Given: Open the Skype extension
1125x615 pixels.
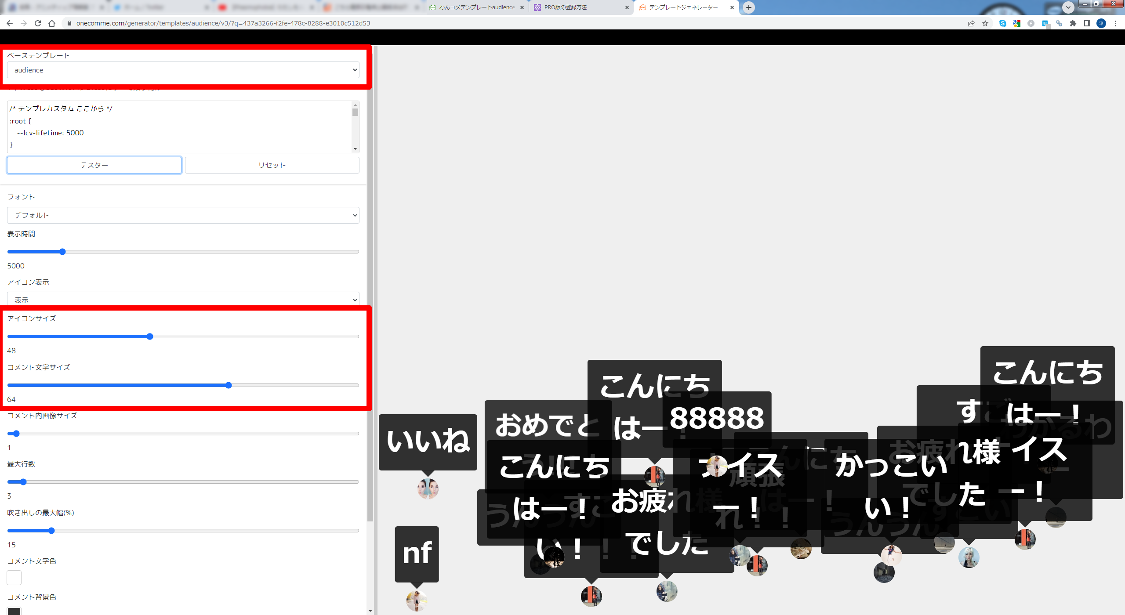Looking at the screenshot, I should pos(1003,23).
